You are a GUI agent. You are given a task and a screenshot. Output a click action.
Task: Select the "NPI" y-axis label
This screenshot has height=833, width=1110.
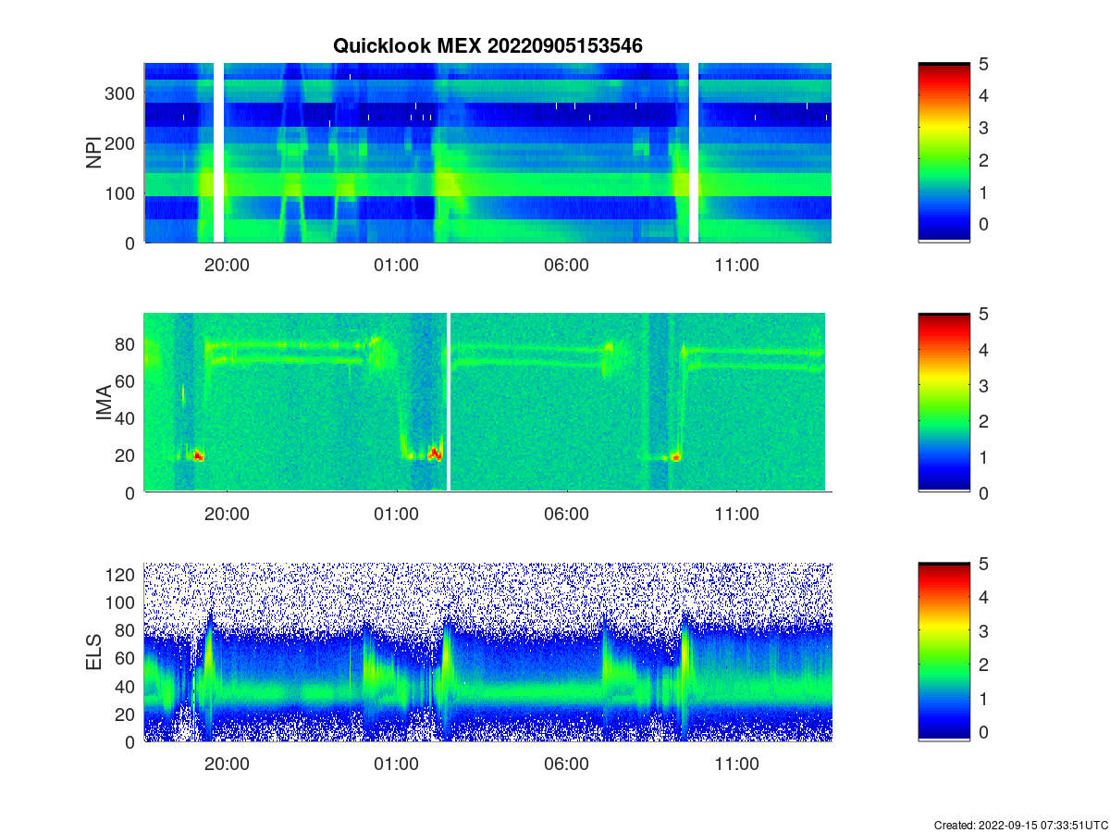pos(93,153)
